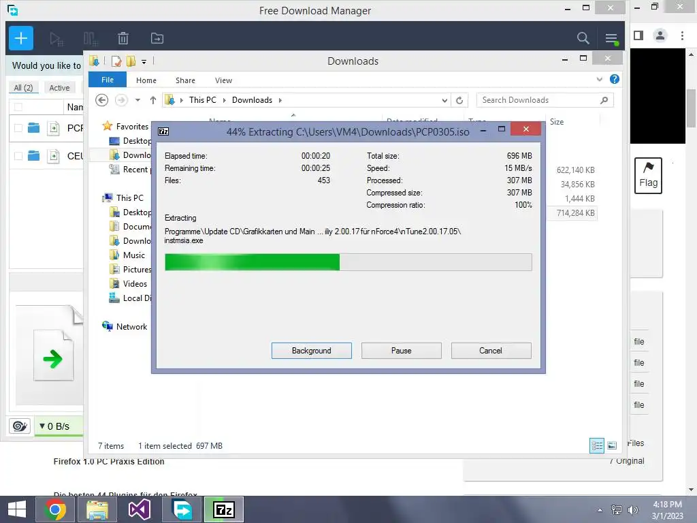Open the Home ribbon tab
This screenshot has height=523, width=697.
coord(146,80)
